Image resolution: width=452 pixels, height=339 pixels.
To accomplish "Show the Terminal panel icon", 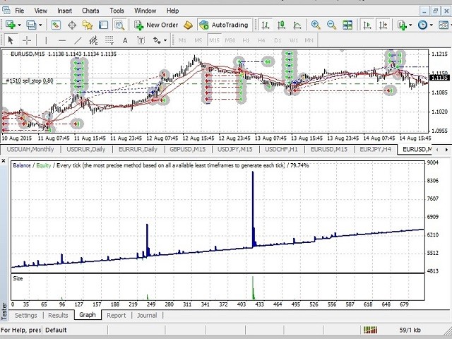I will [x=103, y=25].
